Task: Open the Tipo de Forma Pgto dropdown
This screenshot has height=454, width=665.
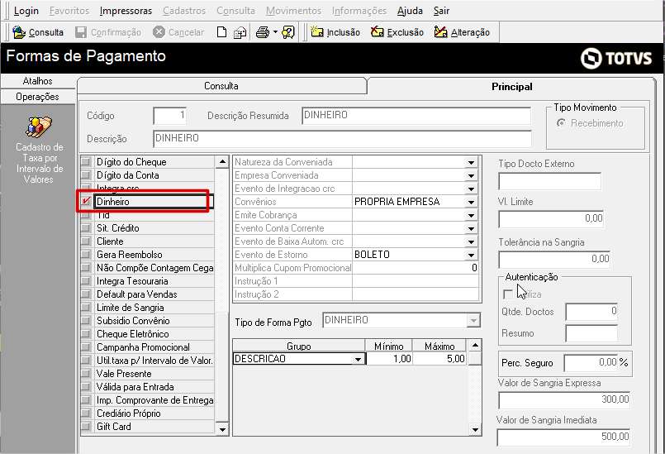Action: (x=473, y=320)
